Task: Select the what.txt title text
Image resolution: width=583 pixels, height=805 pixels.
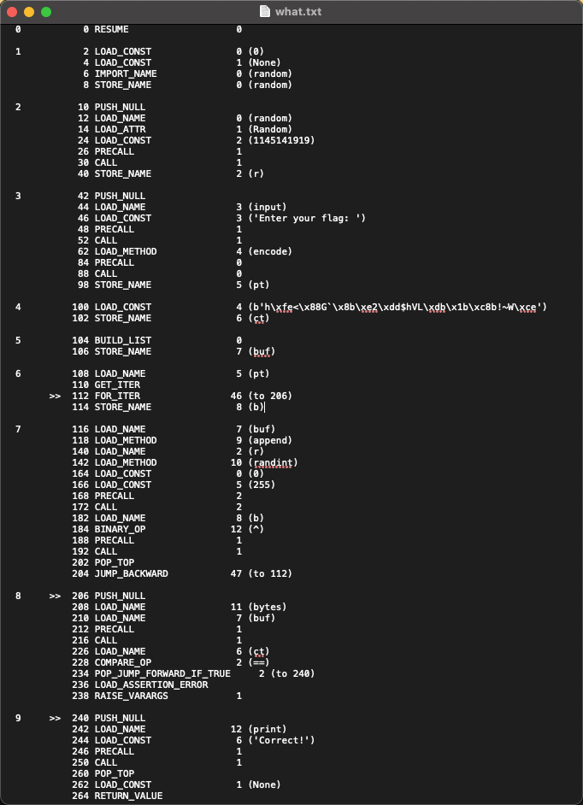Action: coord(298,12)
